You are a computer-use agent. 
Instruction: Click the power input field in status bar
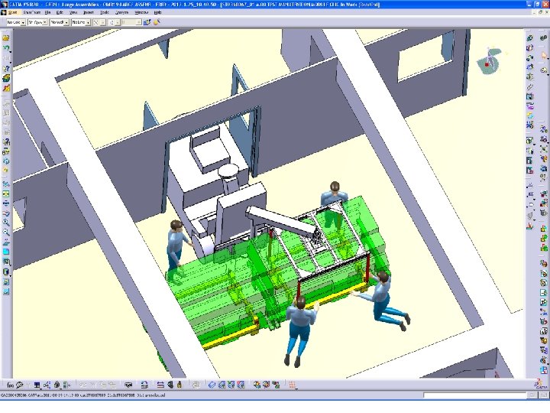[475, 395]
